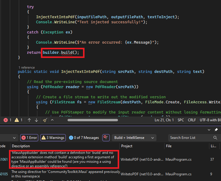Click the SPC indentation indicator
Image resolution: width=221 pixels, height=181 pixels.
click(x=181, y=120)
